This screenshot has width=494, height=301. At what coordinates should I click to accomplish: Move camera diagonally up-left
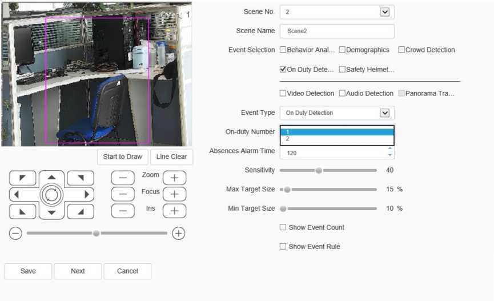tap(23, 178)
